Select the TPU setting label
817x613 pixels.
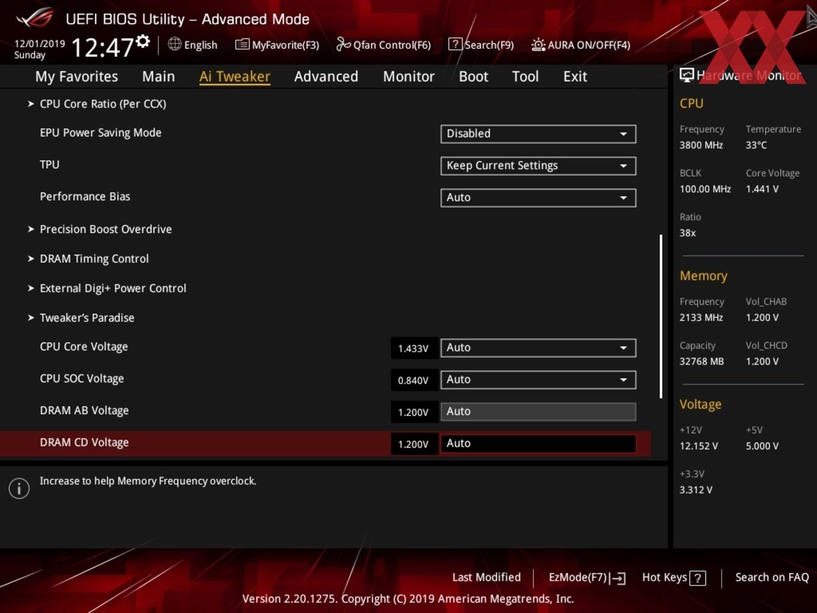point(49,164)
